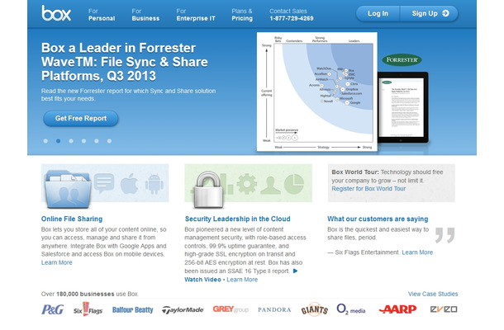Open the For Personal menu item
Screen dimensions: 504x330
102,15
